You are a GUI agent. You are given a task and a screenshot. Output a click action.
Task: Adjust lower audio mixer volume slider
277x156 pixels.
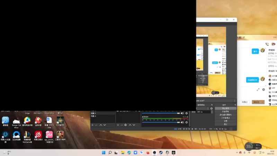[x=161, y=122]
